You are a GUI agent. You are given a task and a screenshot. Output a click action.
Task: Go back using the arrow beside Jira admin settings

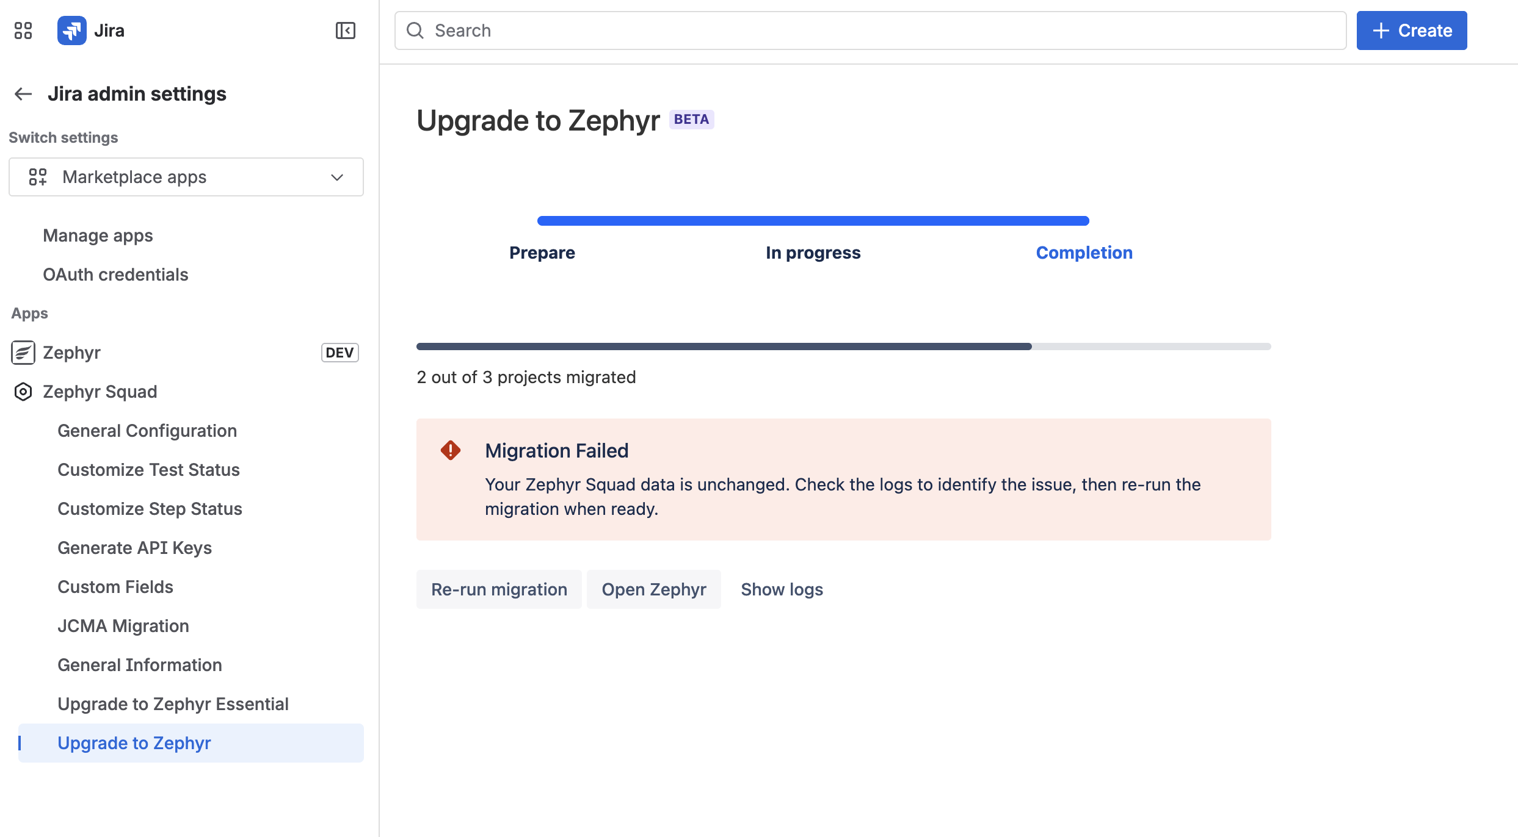pyautogui.click(x=23, y=94)
